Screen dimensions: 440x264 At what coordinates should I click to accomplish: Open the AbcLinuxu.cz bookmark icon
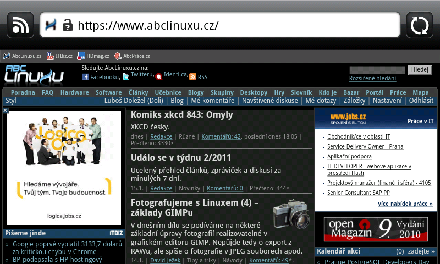coord(7,56)
